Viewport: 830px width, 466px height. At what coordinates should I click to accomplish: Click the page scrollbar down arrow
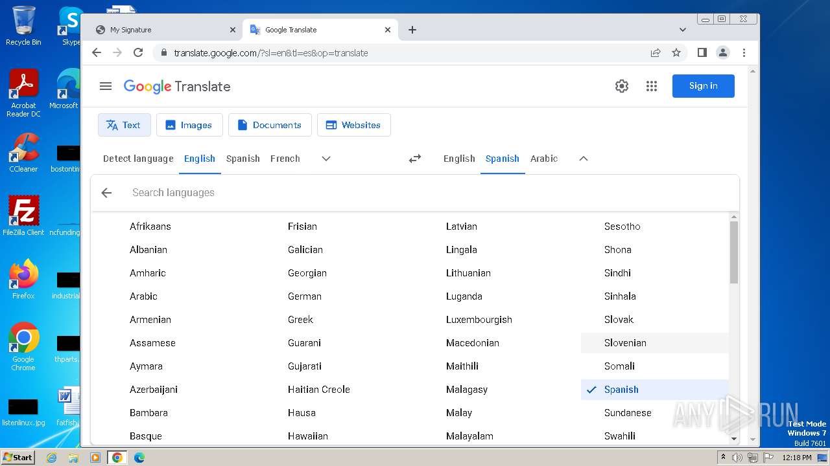tap(752, 439)
